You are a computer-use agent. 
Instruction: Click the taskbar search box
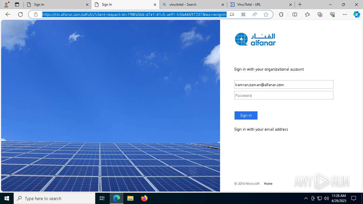(54, 198)
